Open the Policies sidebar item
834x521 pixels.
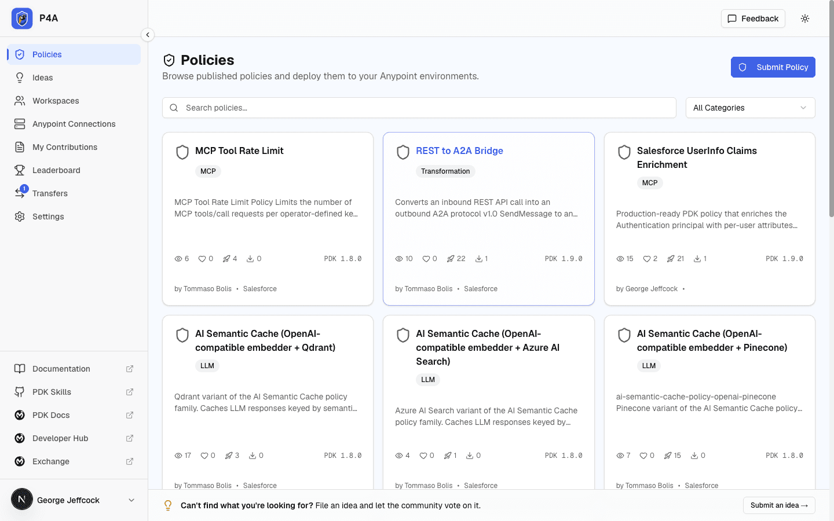pos(74,54)
